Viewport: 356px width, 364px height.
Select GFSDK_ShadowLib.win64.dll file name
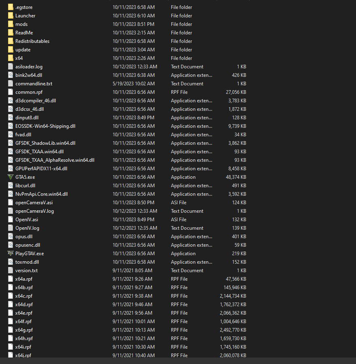click(45, 143)
